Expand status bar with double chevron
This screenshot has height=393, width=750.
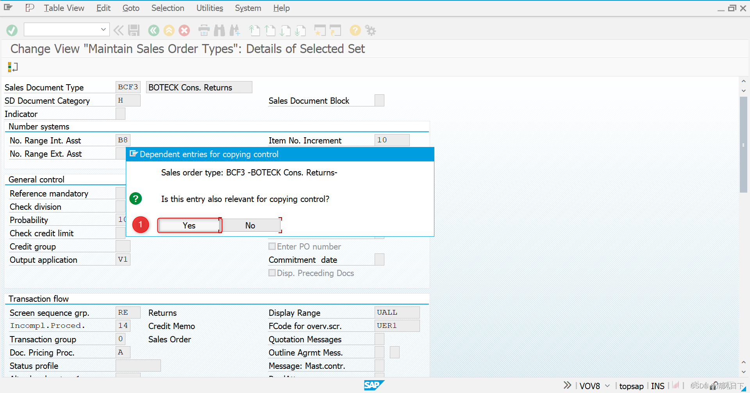(567, 385)
